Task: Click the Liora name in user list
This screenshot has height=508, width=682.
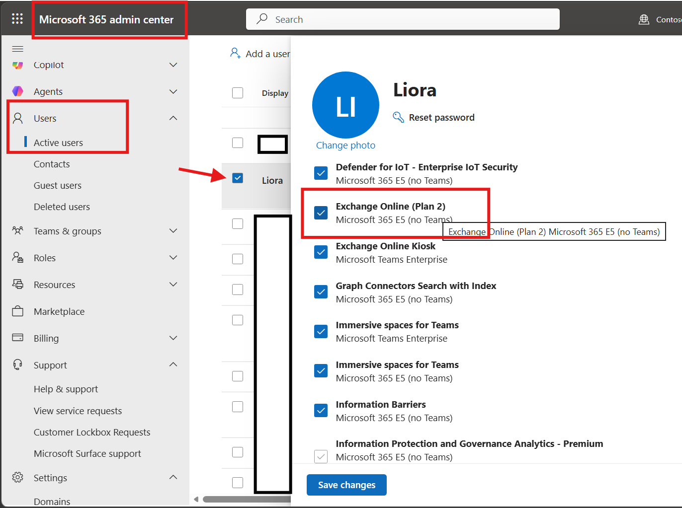Action: point(272,180)
